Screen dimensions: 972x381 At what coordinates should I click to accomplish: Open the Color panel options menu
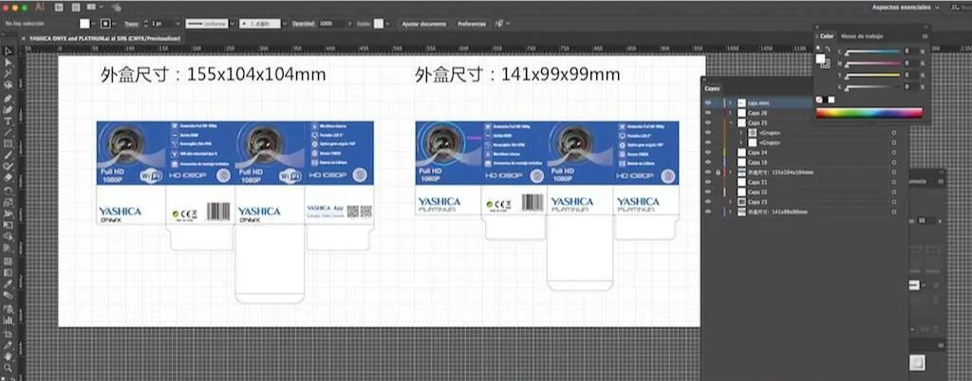[925, 35]
